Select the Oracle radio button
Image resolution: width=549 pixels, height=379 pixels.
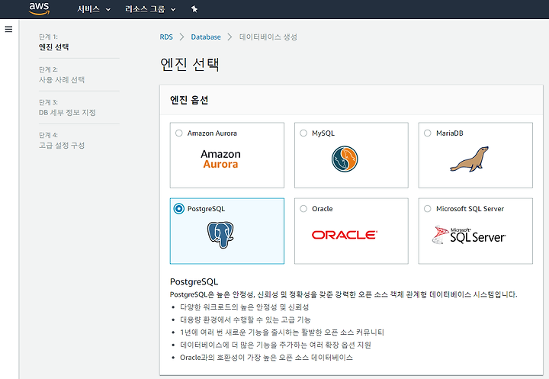coord(303,209)
